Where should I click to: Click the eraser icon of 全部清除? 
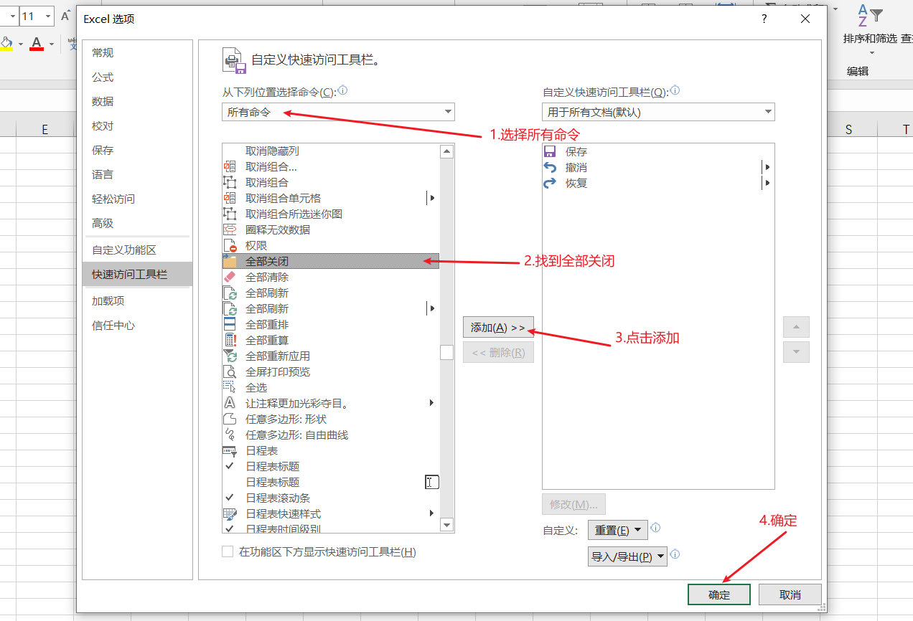click(x=230, y=277)
